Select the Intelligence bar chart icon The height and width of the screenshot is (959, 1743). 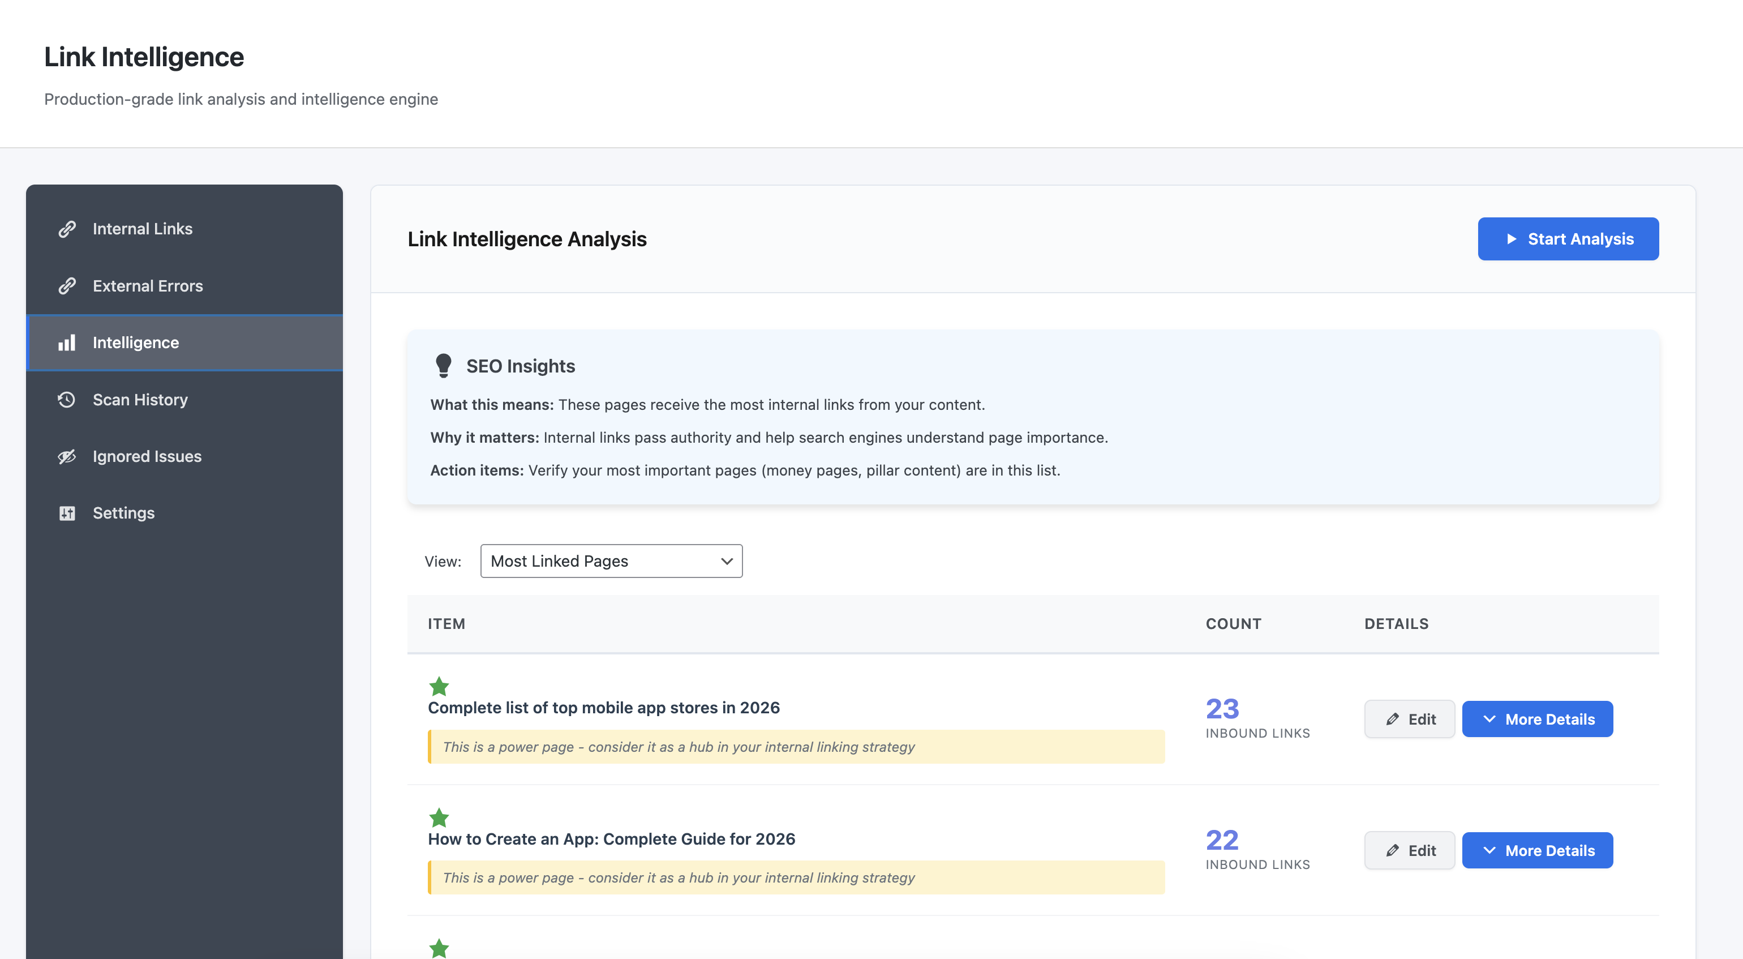(x=66, y=342)
